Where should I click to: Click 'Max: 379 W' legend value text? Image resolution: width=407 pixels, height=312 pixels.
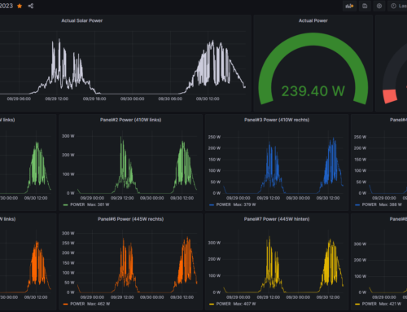[244, 204]
